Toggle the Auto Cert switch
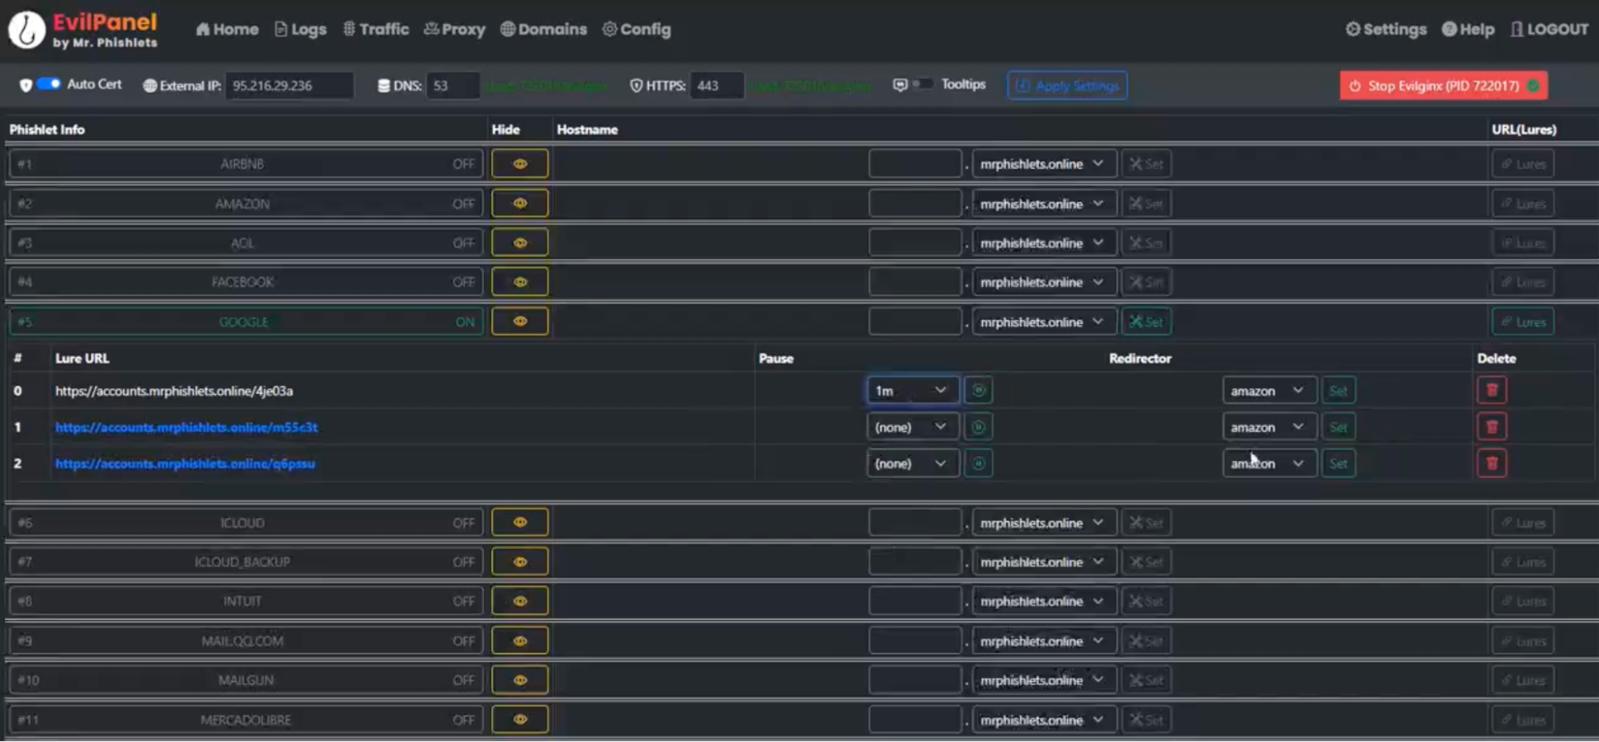The height and width of the screenshot is (742, 1599). (x=48, y=84)
